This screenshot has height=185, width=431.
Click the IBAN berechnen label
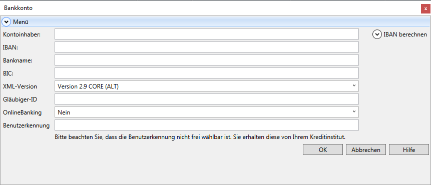click(x=405, y=34)
